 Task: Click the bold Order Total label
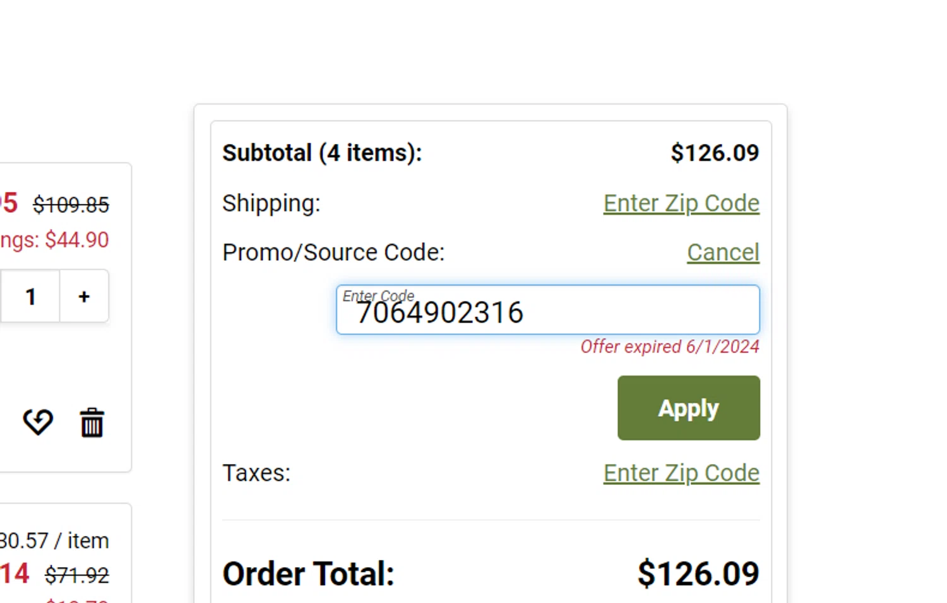tap(308, 573)
